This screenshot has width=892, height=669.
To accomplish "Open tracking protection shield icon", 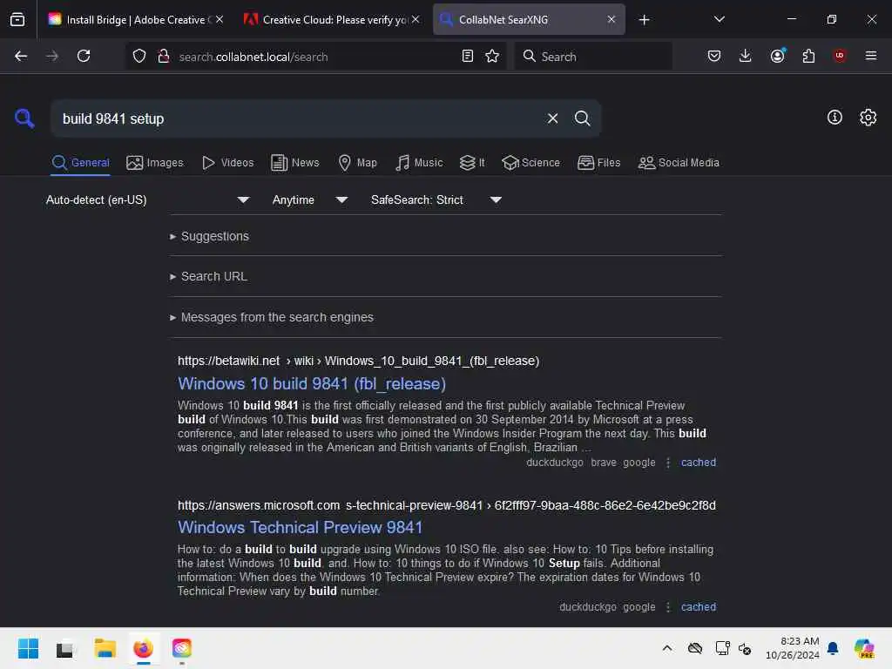I will click(139, 56).
